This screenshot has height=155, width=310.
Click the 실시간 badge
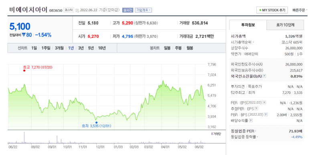point(128,10)
